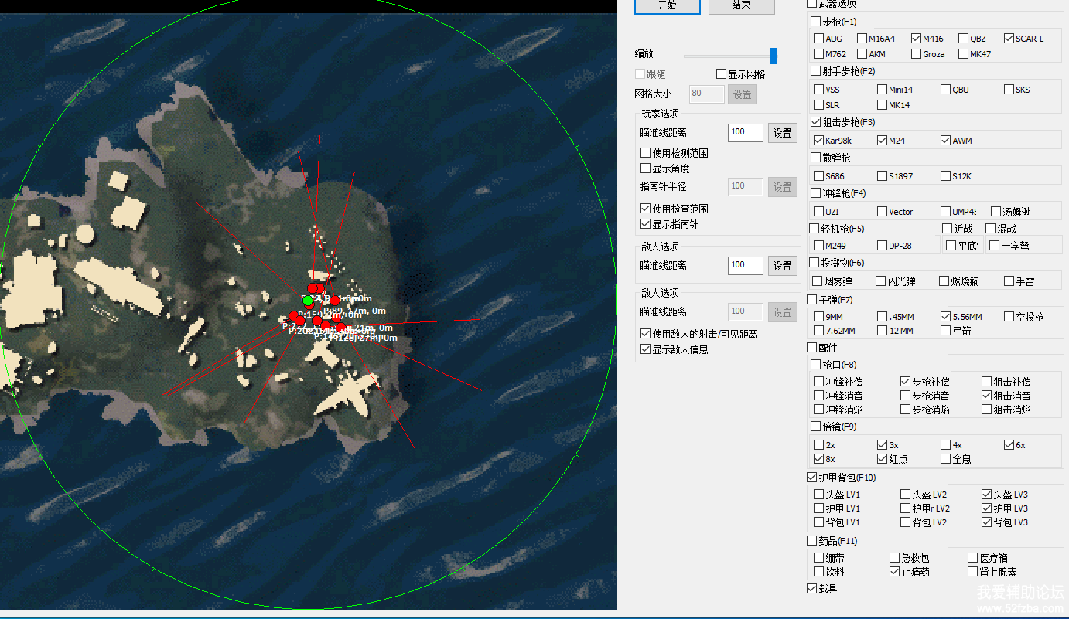Check the 十字弩 crossbow option
Screen dimensions: 1069x619
tap(995, 246)
